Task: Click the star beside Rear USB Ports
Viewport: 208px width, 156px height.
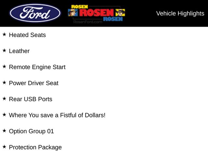Action: coord(4,98)
